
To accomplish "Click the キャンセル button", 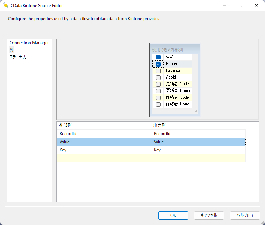I will pyautogui.click(x=209, y=215).
